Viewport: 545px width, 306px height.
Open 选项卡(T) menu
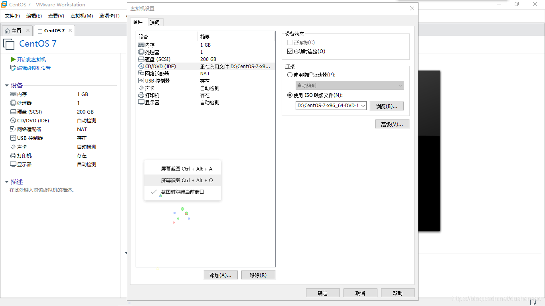(109, 16)
